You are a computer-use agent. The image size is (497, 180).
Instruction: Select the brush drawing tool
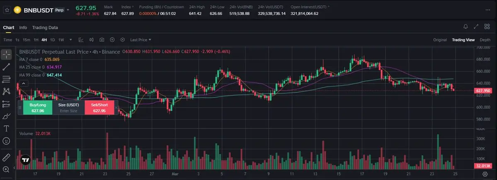7,116
